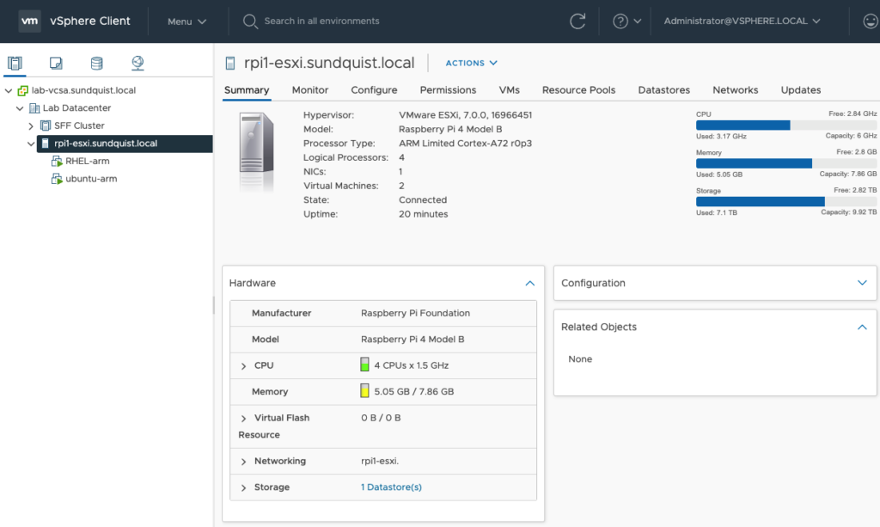Click the 'Raspberry Pi Foundation' manufacturer value
This screenshot has width=880, height=527.
pos(415,313)
